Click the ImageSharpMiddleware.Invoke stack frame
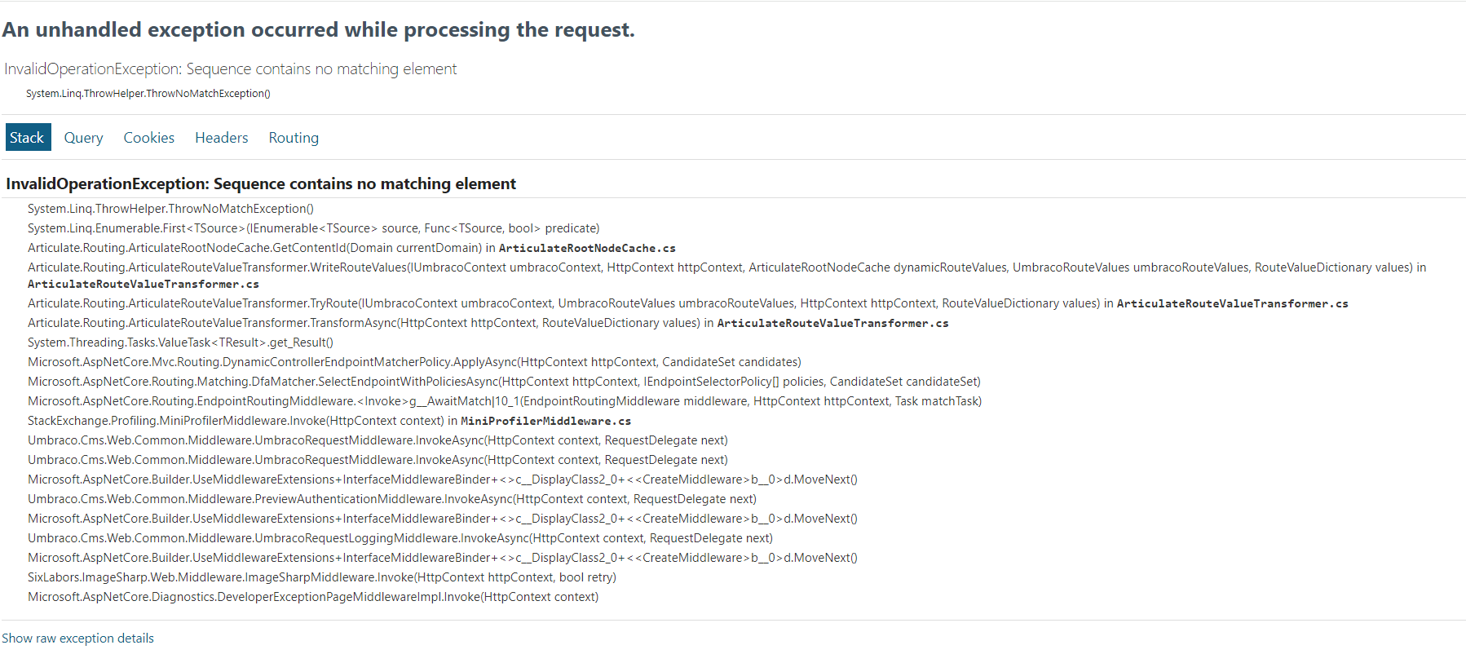 (322, 577)
